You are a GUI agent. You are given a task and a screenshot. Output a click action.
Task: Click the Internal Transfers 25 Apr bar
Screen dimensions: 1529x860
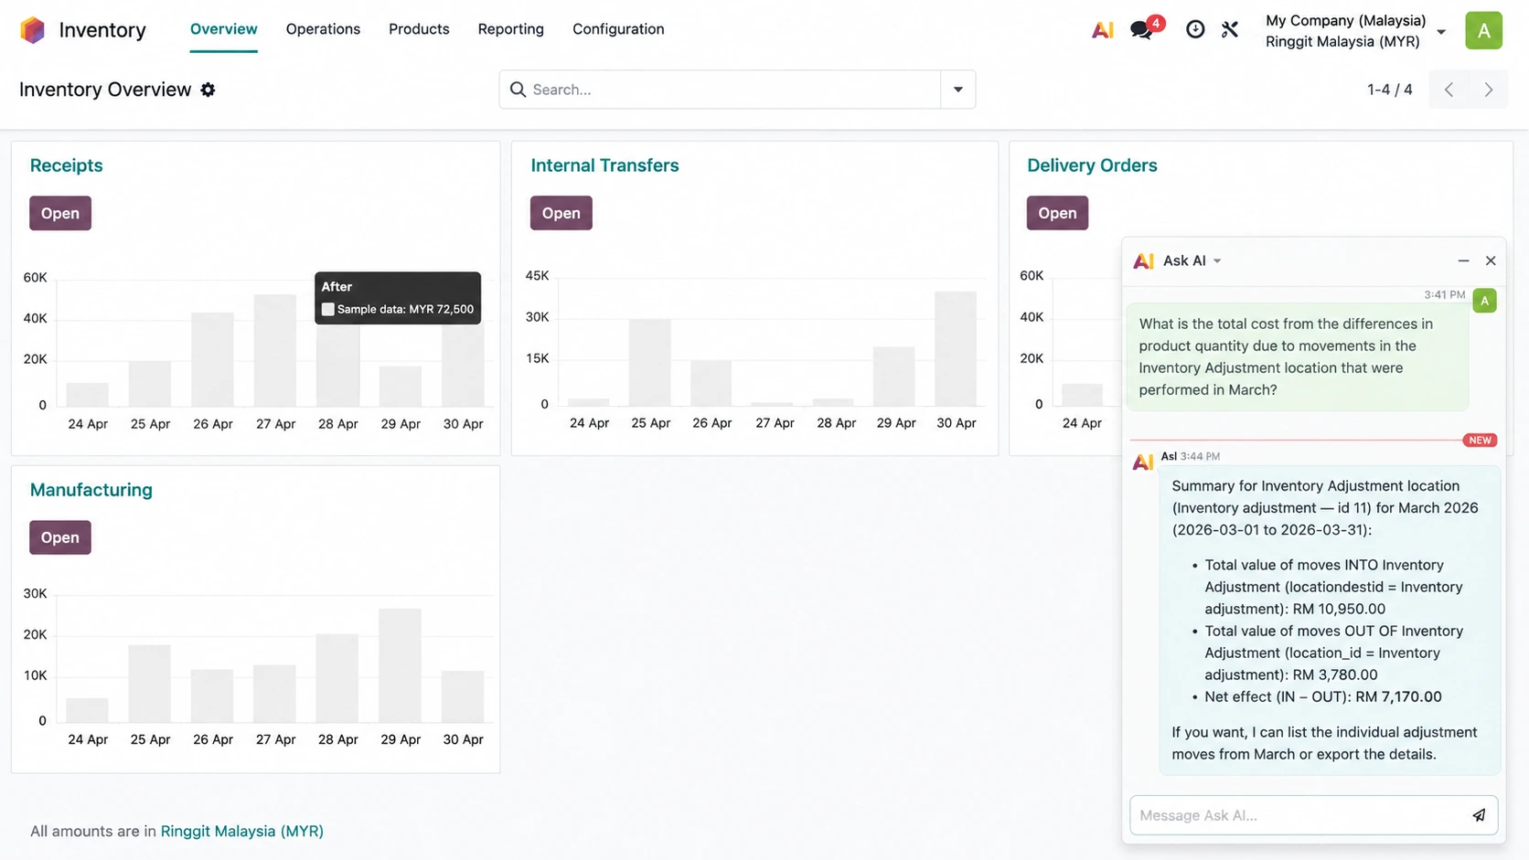[650, 362]
